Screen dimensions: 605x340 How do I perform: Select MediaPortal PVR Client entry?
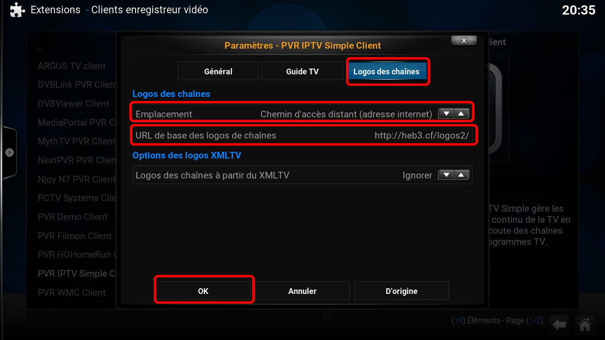[x=77, y=123]
